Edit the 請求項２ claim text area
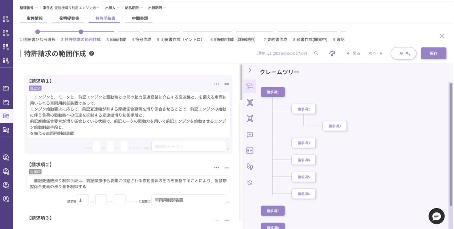The width and height of the screenshot is (454, 229). (128, 184)
